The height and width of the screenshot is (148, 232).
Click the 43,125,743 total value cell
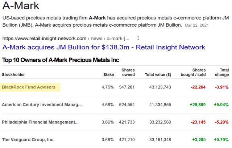tap(160, 87)
